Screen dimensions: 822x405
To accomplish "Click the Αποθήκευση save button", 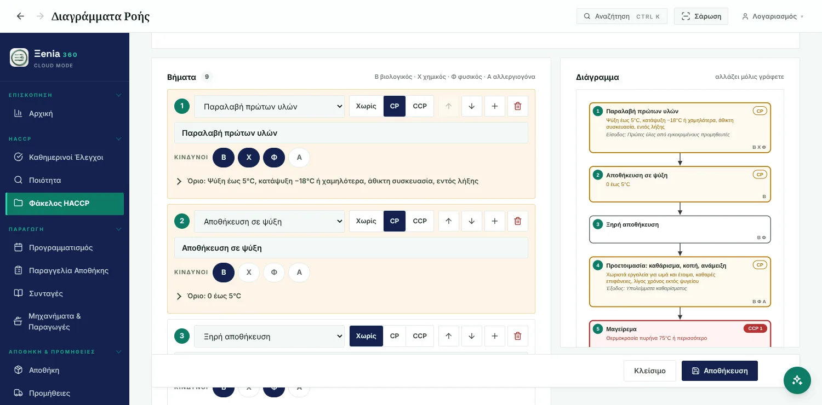I will click(720, 371).
